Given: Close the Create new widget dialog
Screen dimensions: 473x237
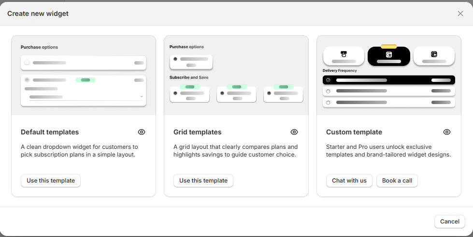Looking at the screenshot, I should (x=460, y=13).
